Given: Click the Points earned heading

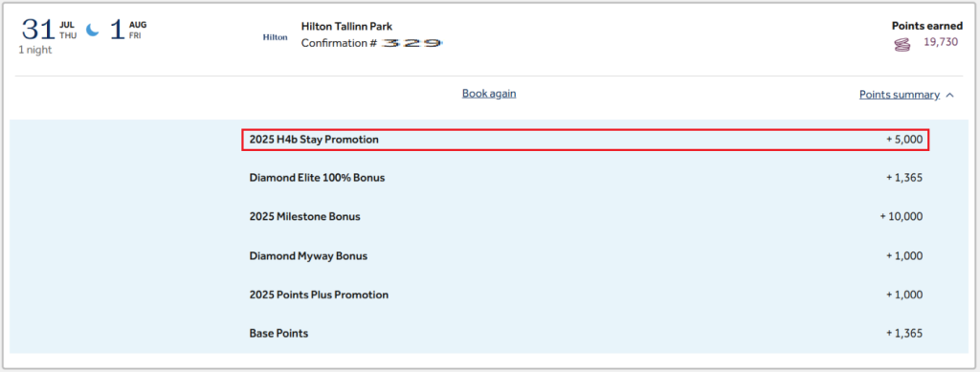Looking at the screenshot, I should [x=926, y=26].
